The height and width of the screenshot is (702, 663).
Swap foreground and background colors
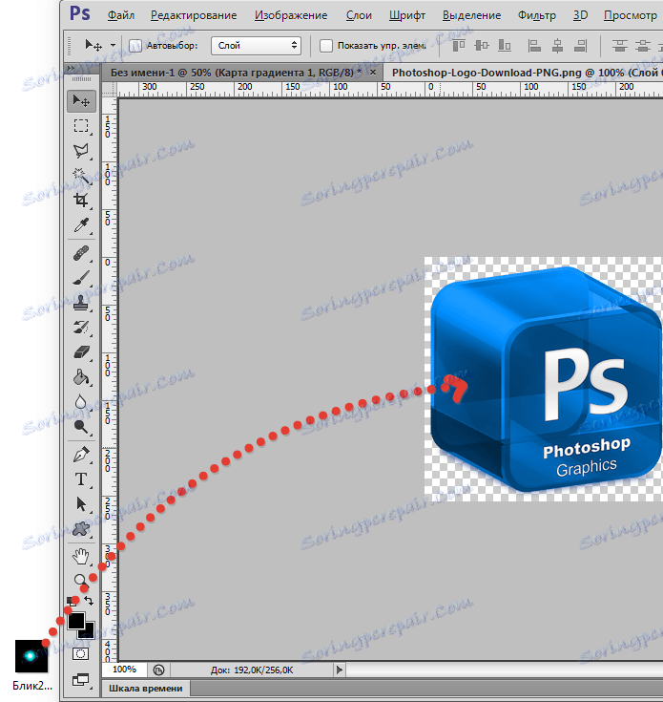pyautogui.click(x=89, y=601)
